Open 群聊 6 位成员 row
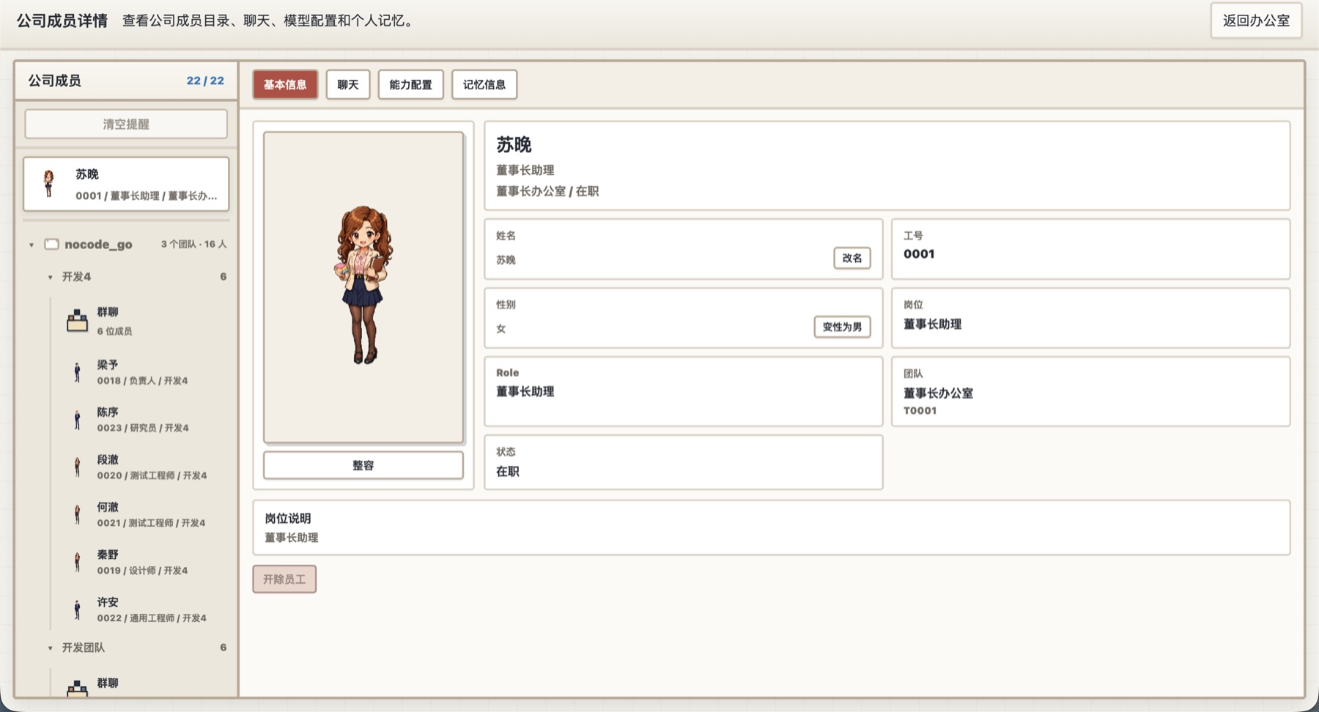The height and width of the screenshot is (712, 1319). click(x=144, y=321)
